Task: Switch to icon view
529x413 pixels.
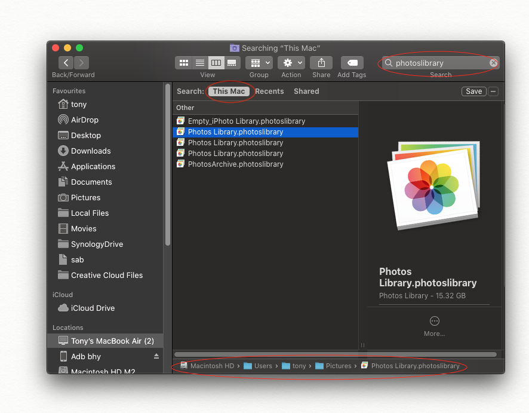Action: (183, 63)
